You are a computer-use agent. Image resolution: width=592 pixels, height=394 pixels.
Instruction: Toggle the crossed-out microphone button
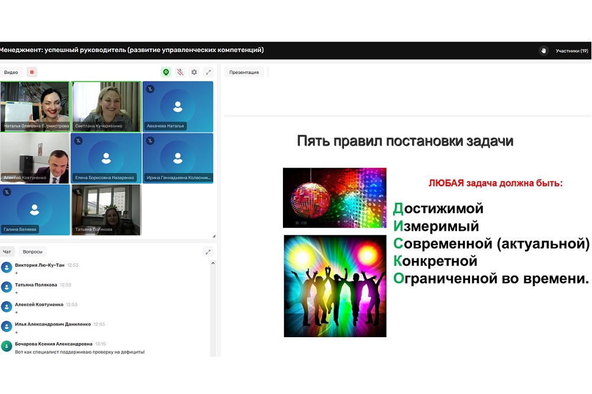pos(180,72)
